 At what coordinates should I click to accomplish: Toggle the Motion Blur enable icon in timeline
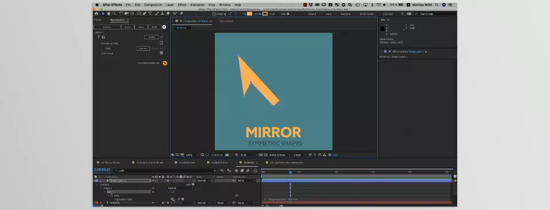247,171
